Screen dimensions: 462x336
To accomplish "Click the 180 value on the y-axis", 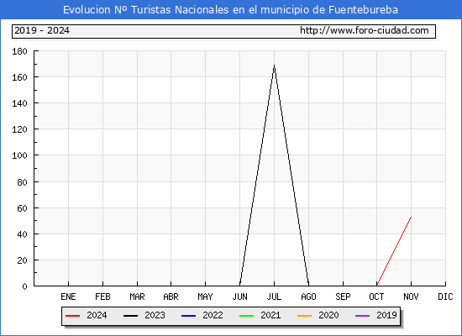I will (x=19, y=51).
